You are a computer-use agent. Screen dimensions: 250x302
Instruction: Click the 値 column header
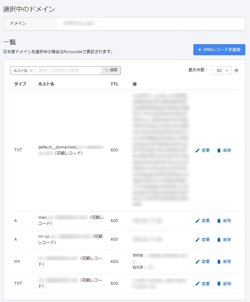click(135, 84)
